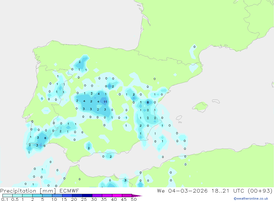Select the legend swatch between 35 and 40

tap(107, 196)
